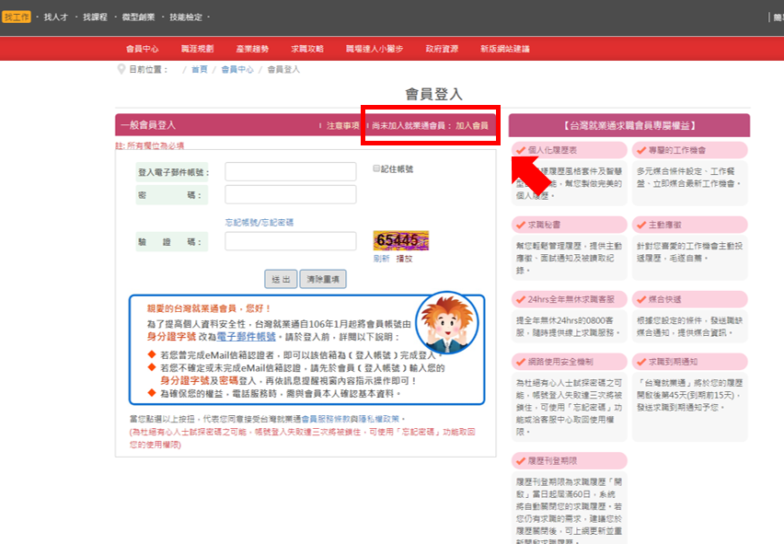Open the 注意事項 link
Screen dimensions: 784x544
pyautogui.click(x=343, y=125)
